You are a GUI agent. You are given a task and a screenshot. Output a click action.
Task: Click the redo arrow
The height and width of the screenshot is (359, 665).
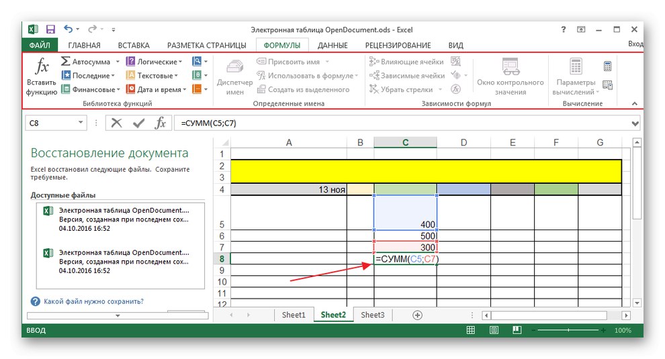[x=92, y=29]
